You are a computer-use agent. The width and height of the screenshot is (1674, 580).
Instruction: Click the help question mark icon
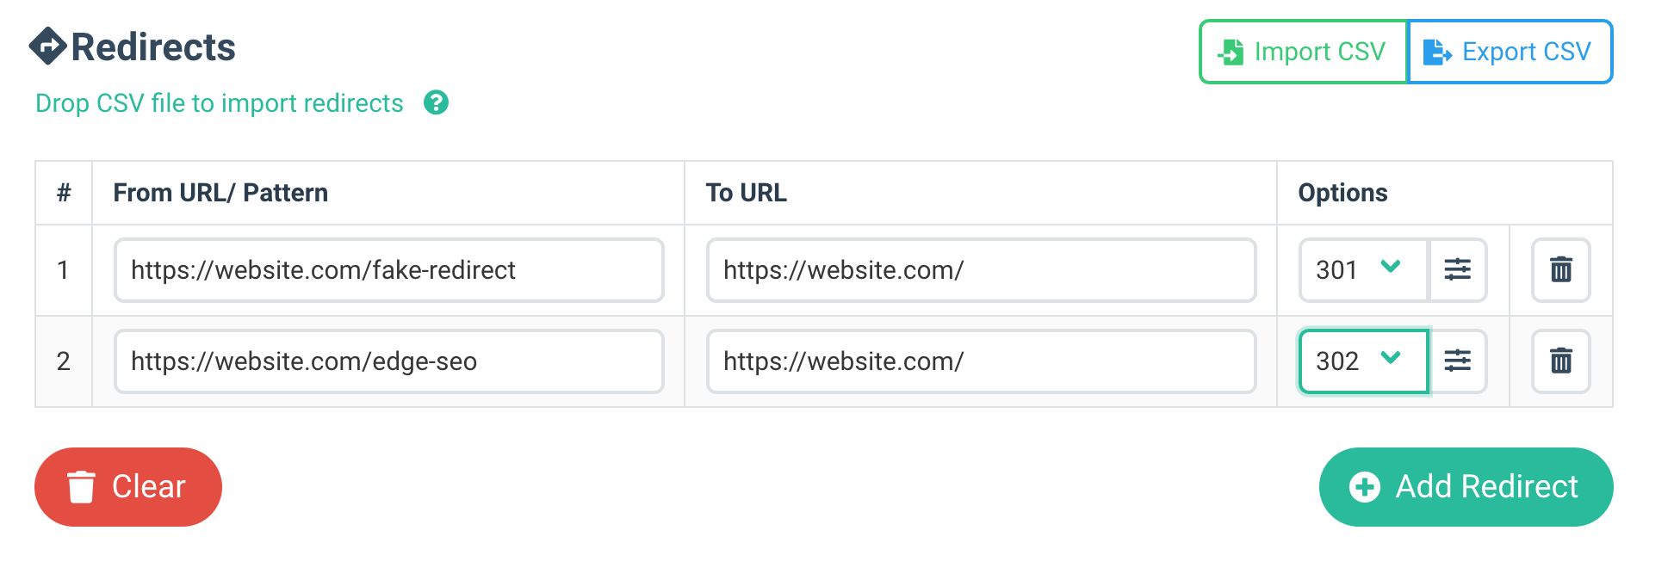click(x=437, y=103)
